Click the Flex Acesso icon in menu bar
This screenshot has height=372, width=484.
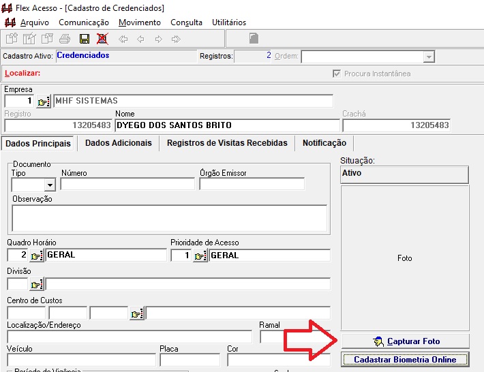tap(10, 22)
